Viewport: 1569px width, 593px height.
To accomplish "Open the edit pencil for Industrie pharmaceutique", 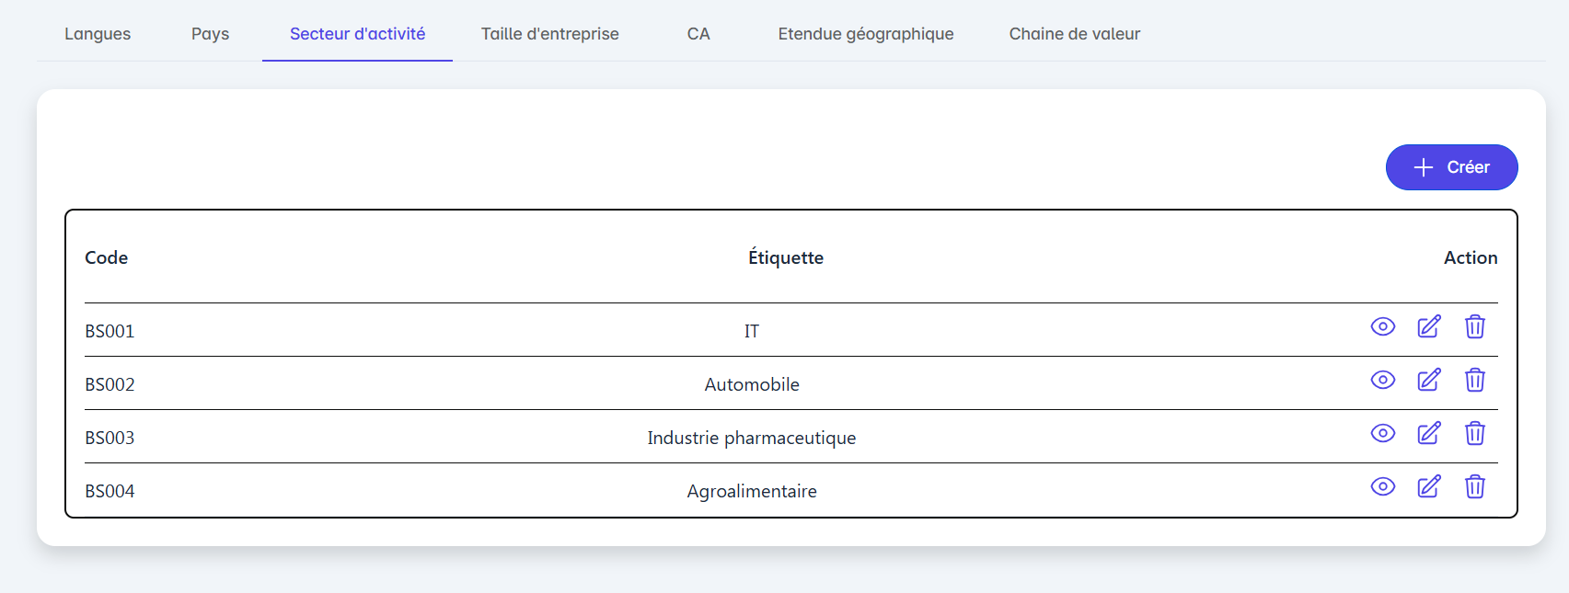I will click(1428, 434).
